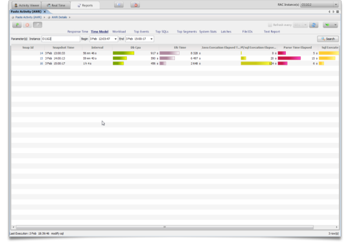Click the blue refresh arrows button
The width and height of the screenshot is (350, 247).
[x=314, y=25]
